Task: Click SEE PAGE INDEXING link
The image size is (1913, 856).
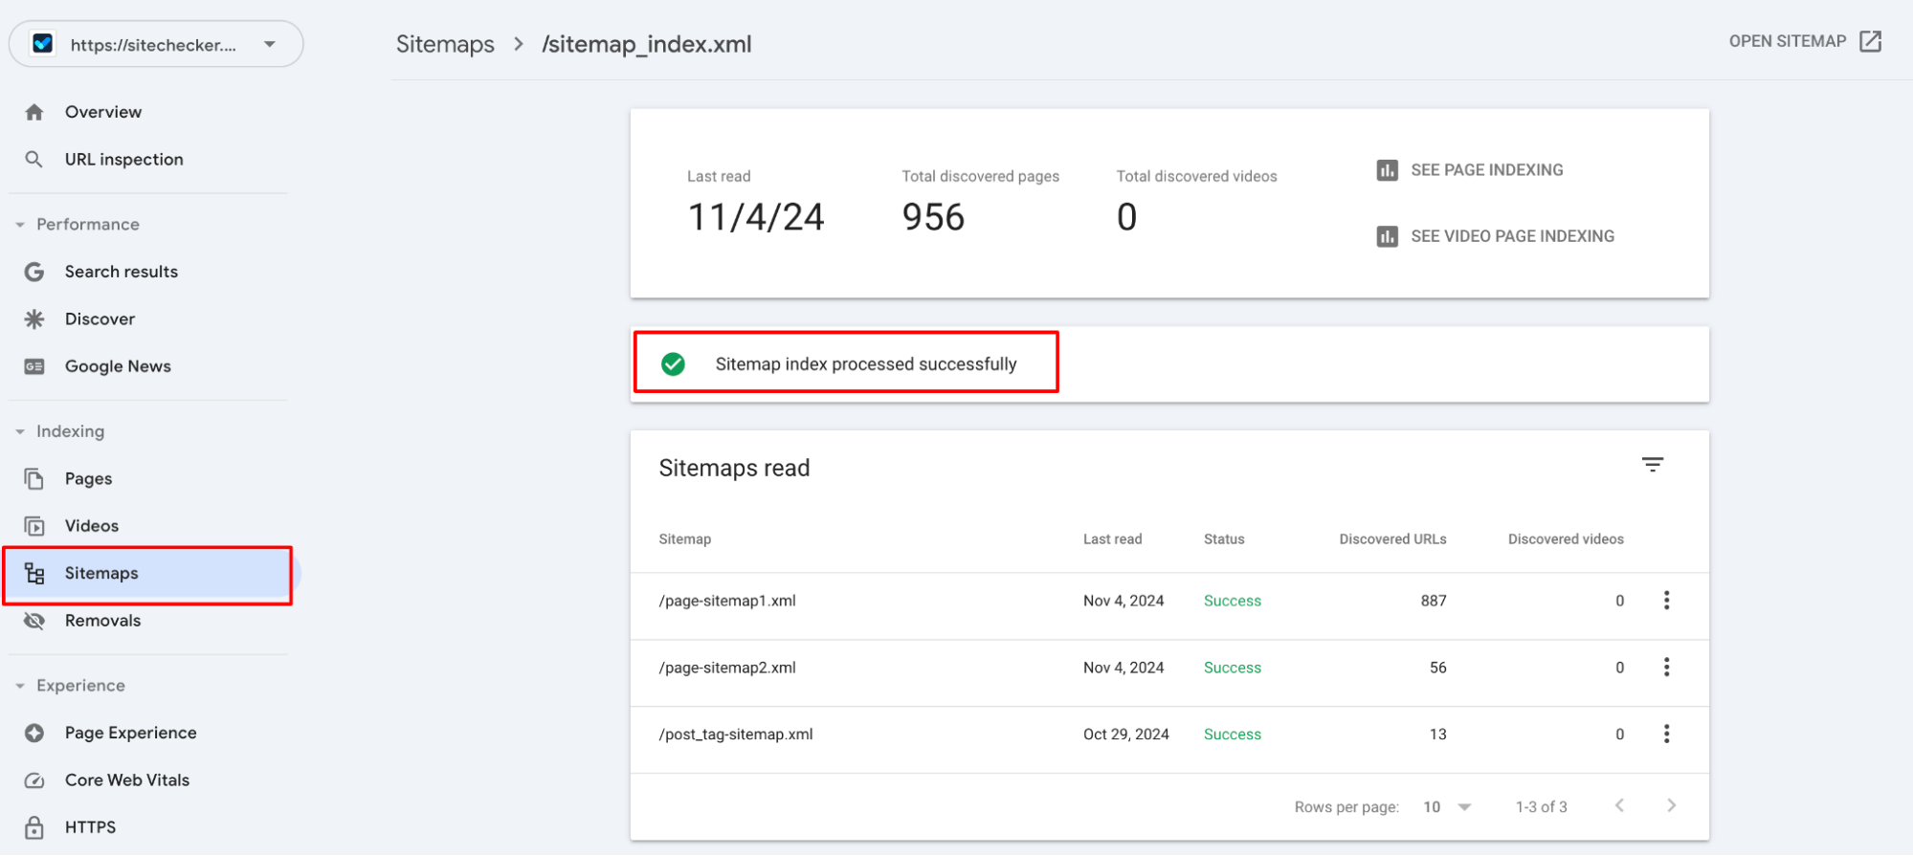Action: (x=1487, y=170)
